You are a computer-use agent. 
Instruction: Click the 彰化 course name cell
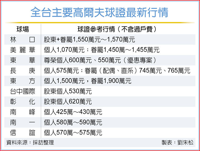click(x=23, y=102)
